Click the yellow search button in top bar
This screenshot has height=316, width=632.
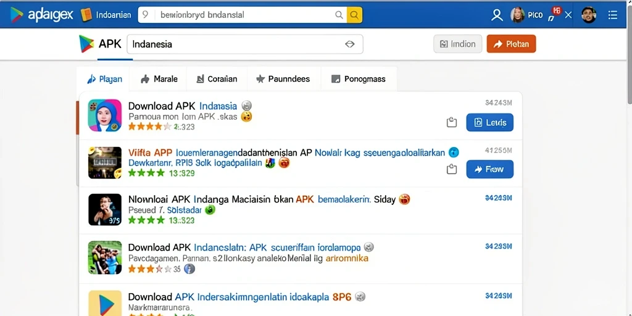pyautogui.click(x=354, y=15)
